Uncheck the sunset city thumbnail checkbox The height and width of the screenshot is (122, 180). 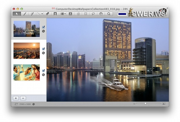(44, 49)
